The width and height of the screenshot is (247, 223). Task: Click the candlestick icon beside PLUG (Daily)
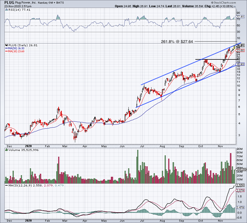tap(6, 45)
